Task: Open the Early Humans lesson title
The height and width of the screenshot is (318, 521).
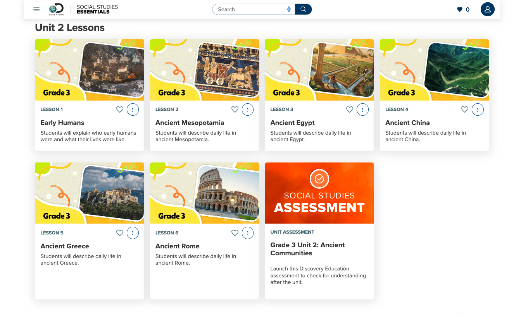Action: point(62,123)
